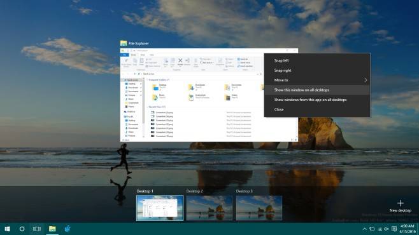Open the Windows Start menu
The height and width of the screenshot is (235, 419).
pyautogui.click(x=7, y=229)
